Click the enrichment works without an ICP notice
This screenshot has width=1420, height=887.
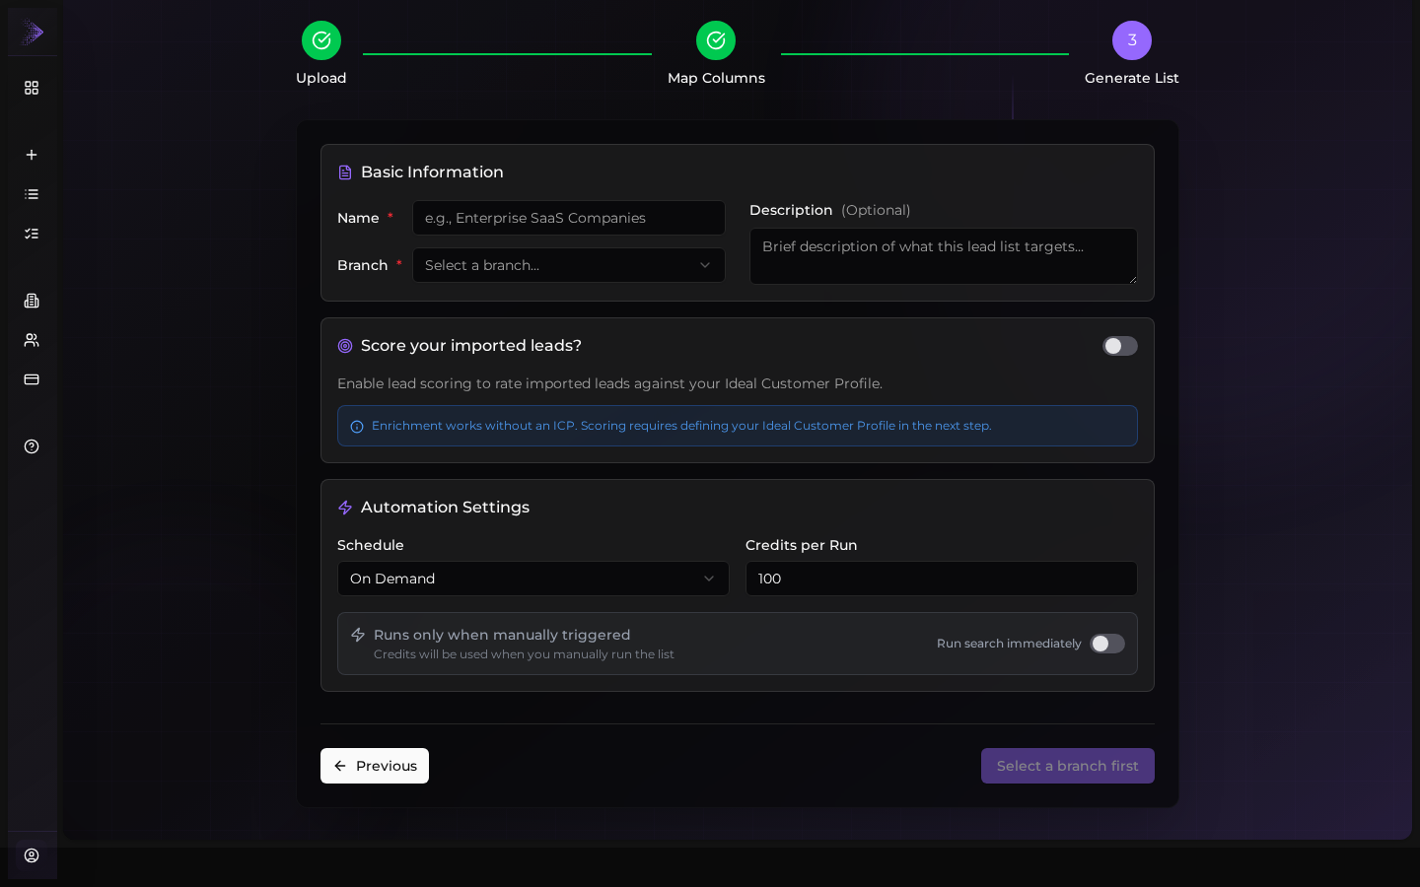(x=738, y=426)
